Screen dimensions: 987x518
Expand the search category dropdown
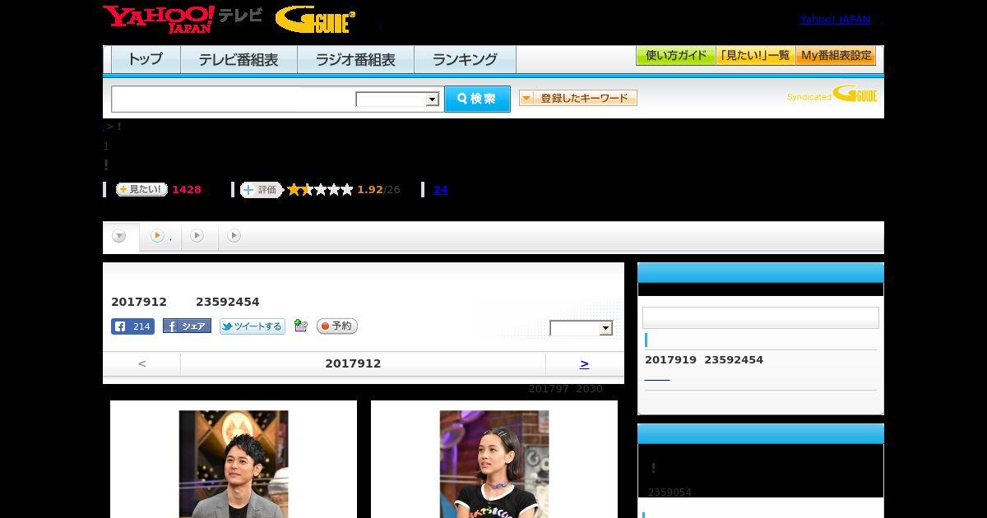tap(397, 99)
